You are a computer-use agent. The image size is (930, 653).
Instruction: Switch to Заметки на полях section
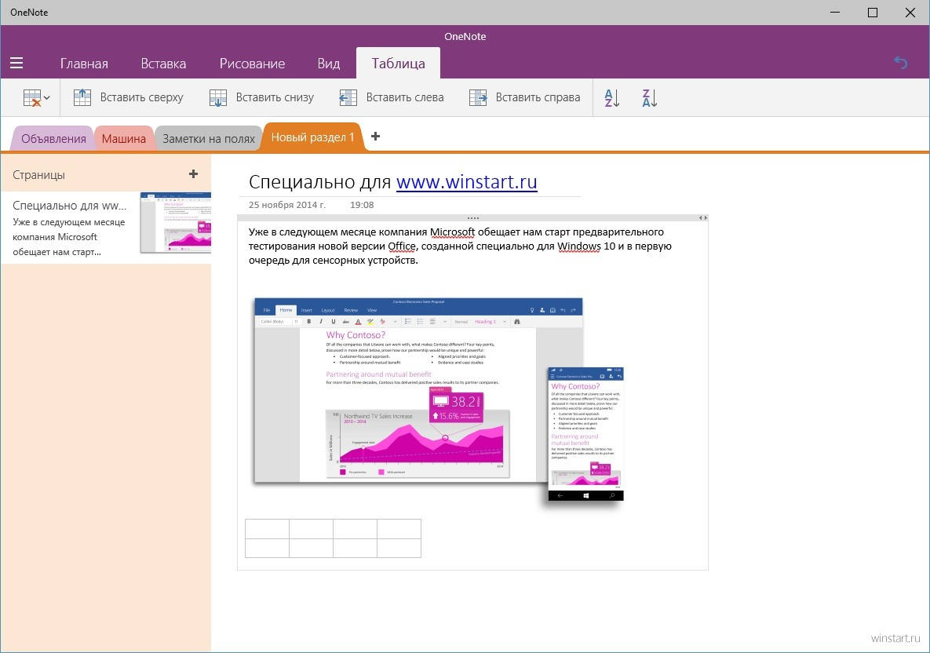208,139
